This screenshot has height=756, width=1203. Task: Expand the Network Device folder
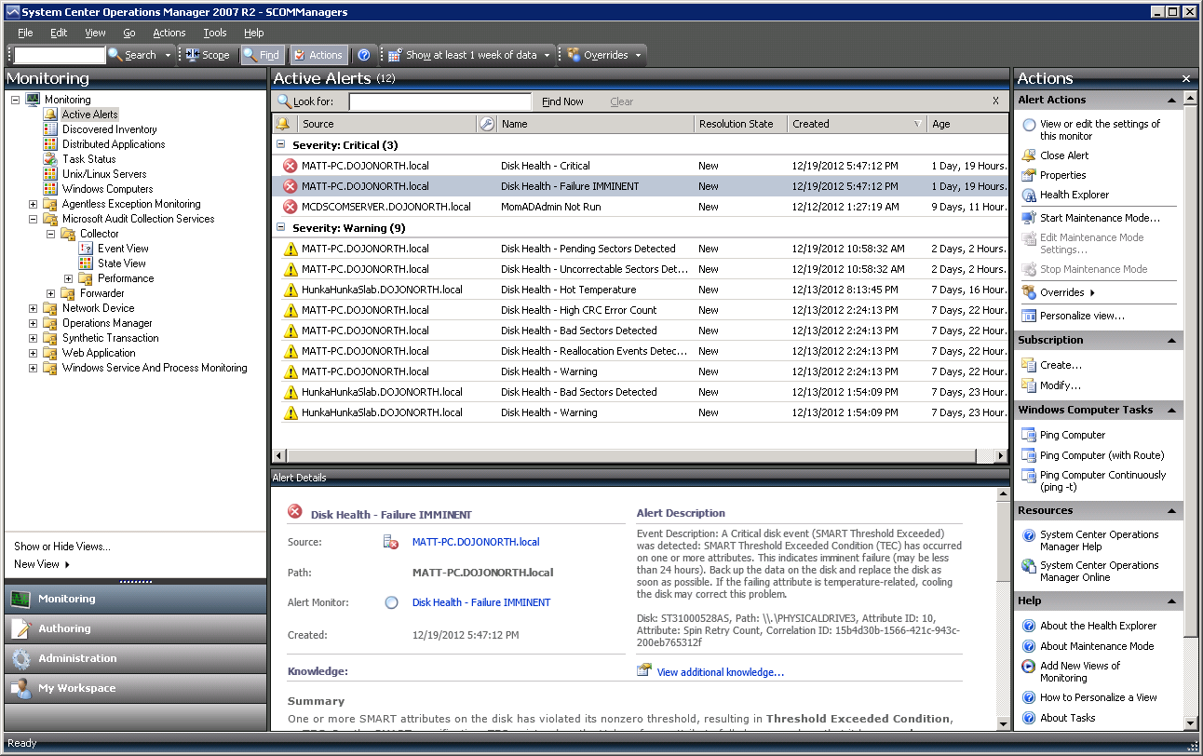pos(34,308)
